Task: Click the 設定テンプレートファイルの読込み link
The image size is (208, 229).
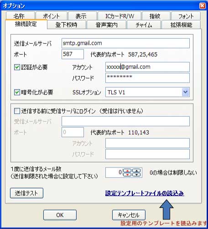Action: pyautogui.click(x=145, y=193)
